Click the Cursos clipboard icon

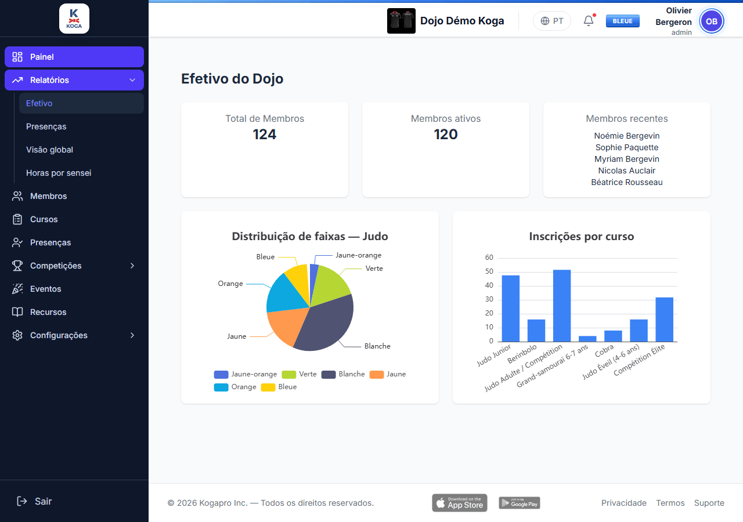[x=17, y=219]
